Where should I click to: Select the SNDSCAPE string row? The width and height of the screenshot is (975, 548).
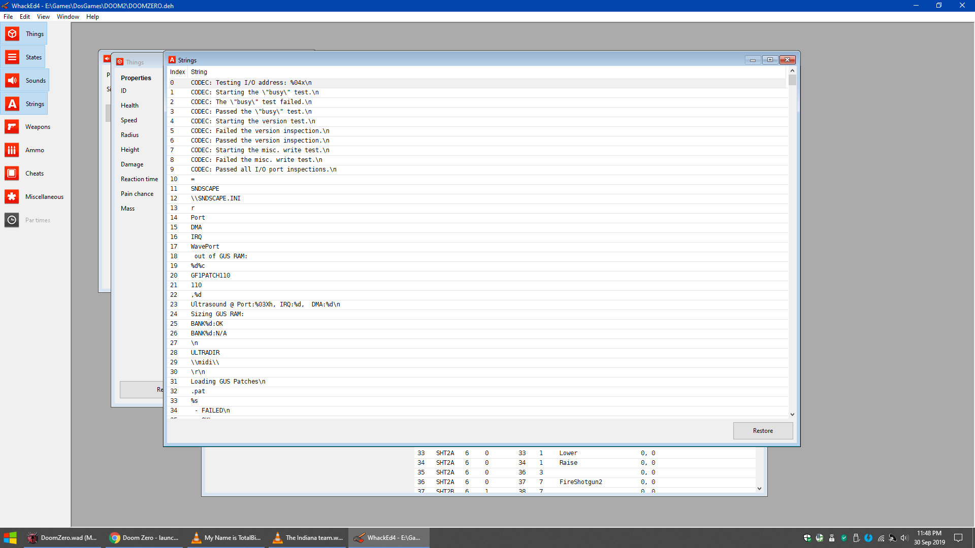point(477,189)
